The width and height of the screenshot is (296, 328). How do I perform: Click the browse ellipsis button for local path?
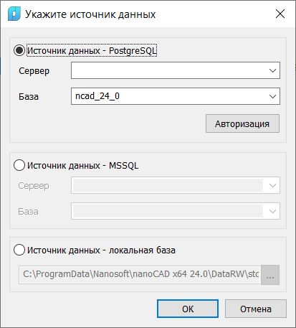click(270, 275)
